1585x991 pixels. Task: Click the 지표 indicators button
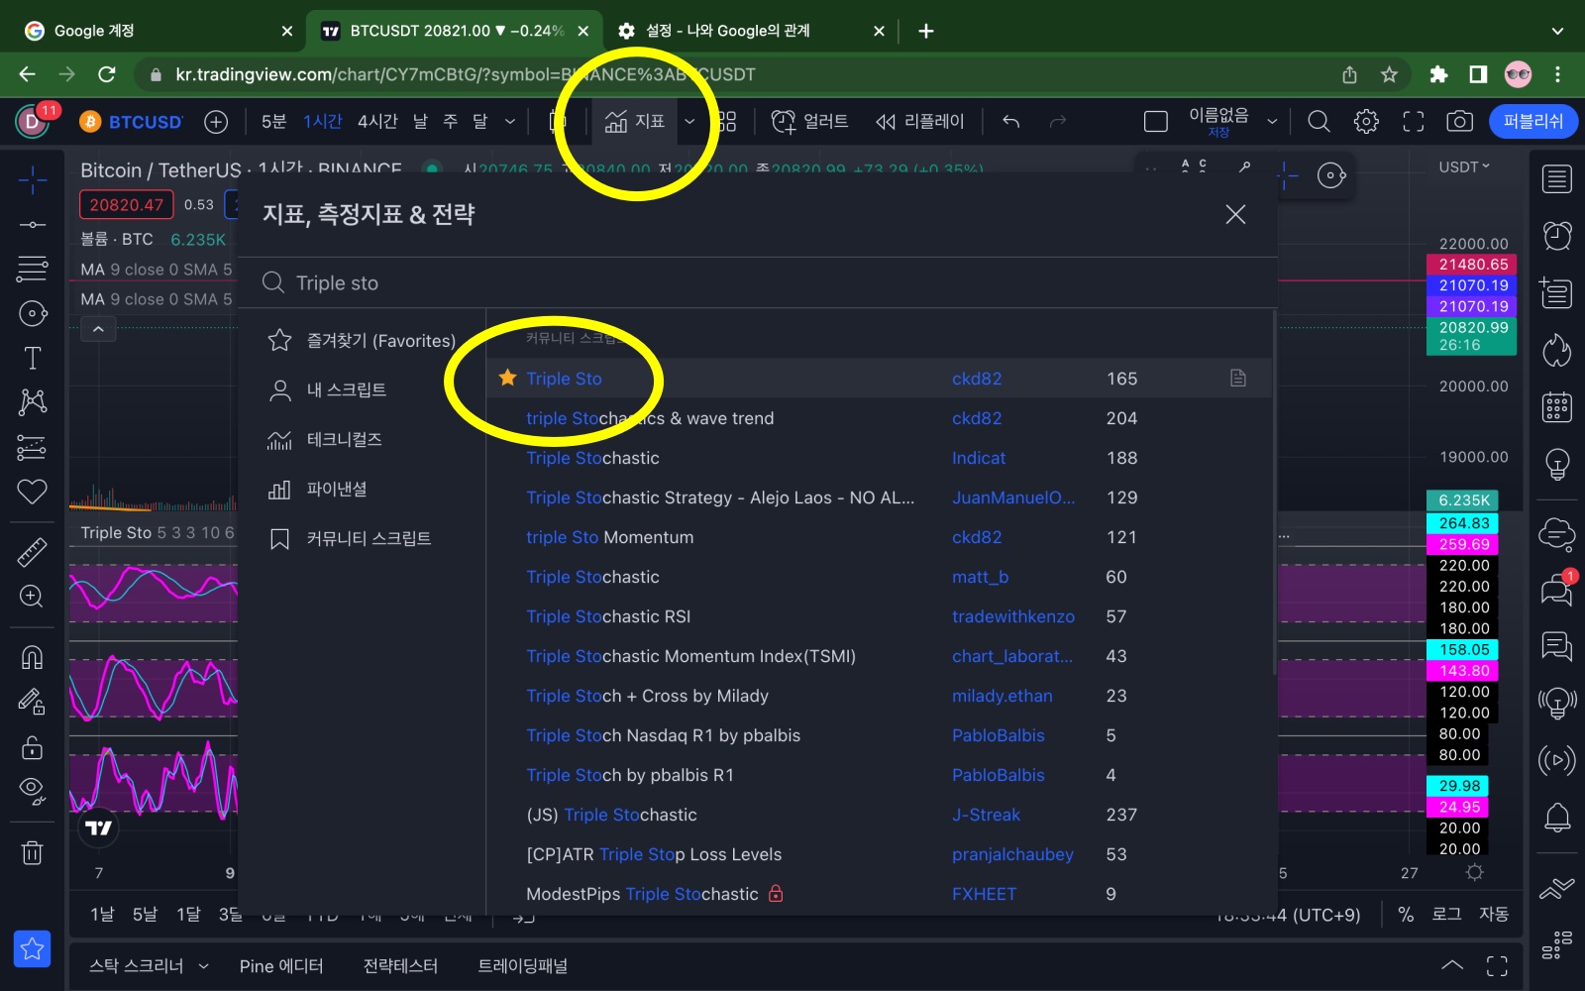pyautogui.click(x=634, y=121)
